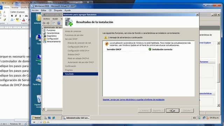Open the underline style dropdown arrow in Word

click(x=23, y=16)
